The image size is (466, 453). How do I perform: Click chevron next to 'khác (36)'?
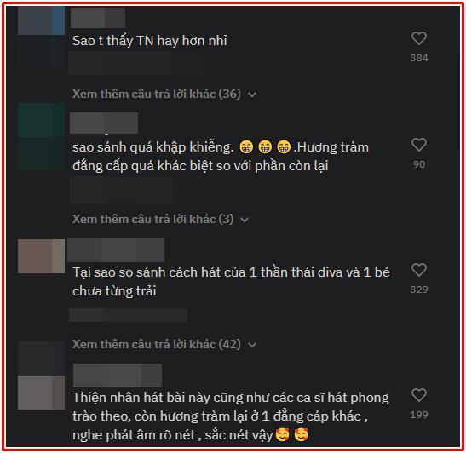pyautogui.click(x=252, y=95)
